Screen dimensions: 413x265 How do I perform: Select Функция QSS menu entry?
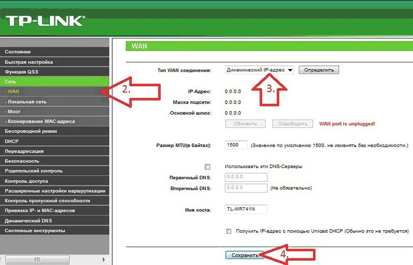[x=55, y=72]
